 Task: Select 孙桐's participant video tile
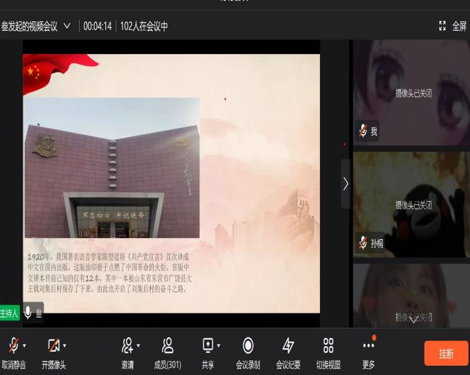tap(411, 205)
